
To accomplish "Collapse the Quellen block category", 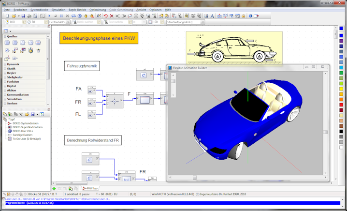I will tap(5, 36).
